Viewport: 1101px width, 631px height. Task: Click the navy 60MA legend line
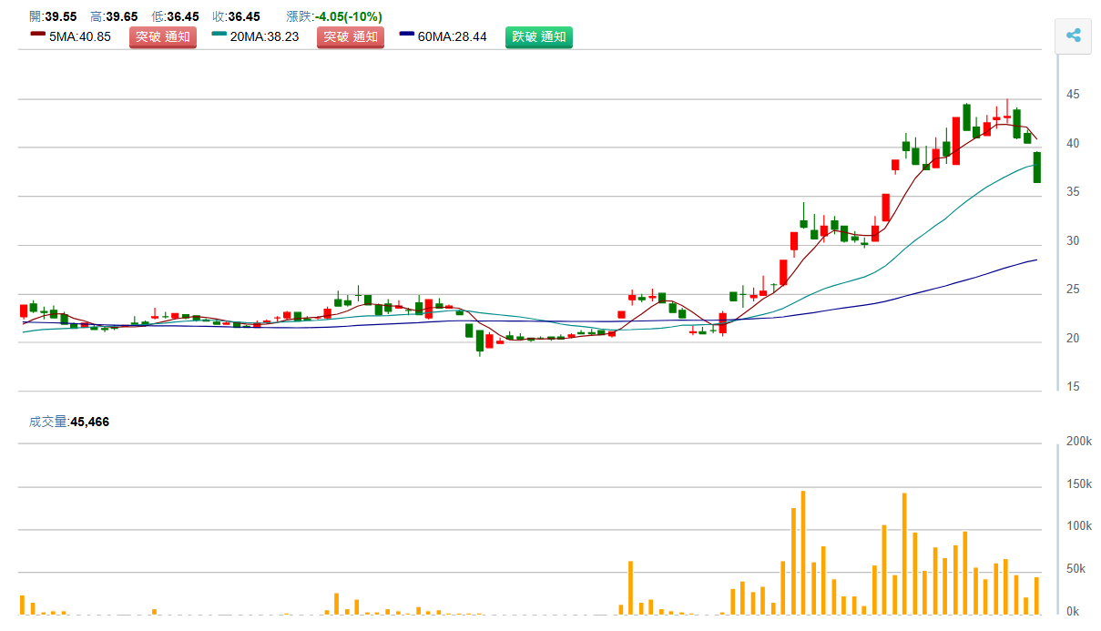click(408, 35)
